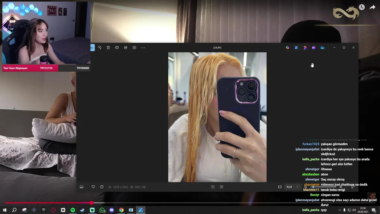The width and height of the screenshot is (380, 214).
Task: Print the image via the printer icon
Action: click(117, 48)
